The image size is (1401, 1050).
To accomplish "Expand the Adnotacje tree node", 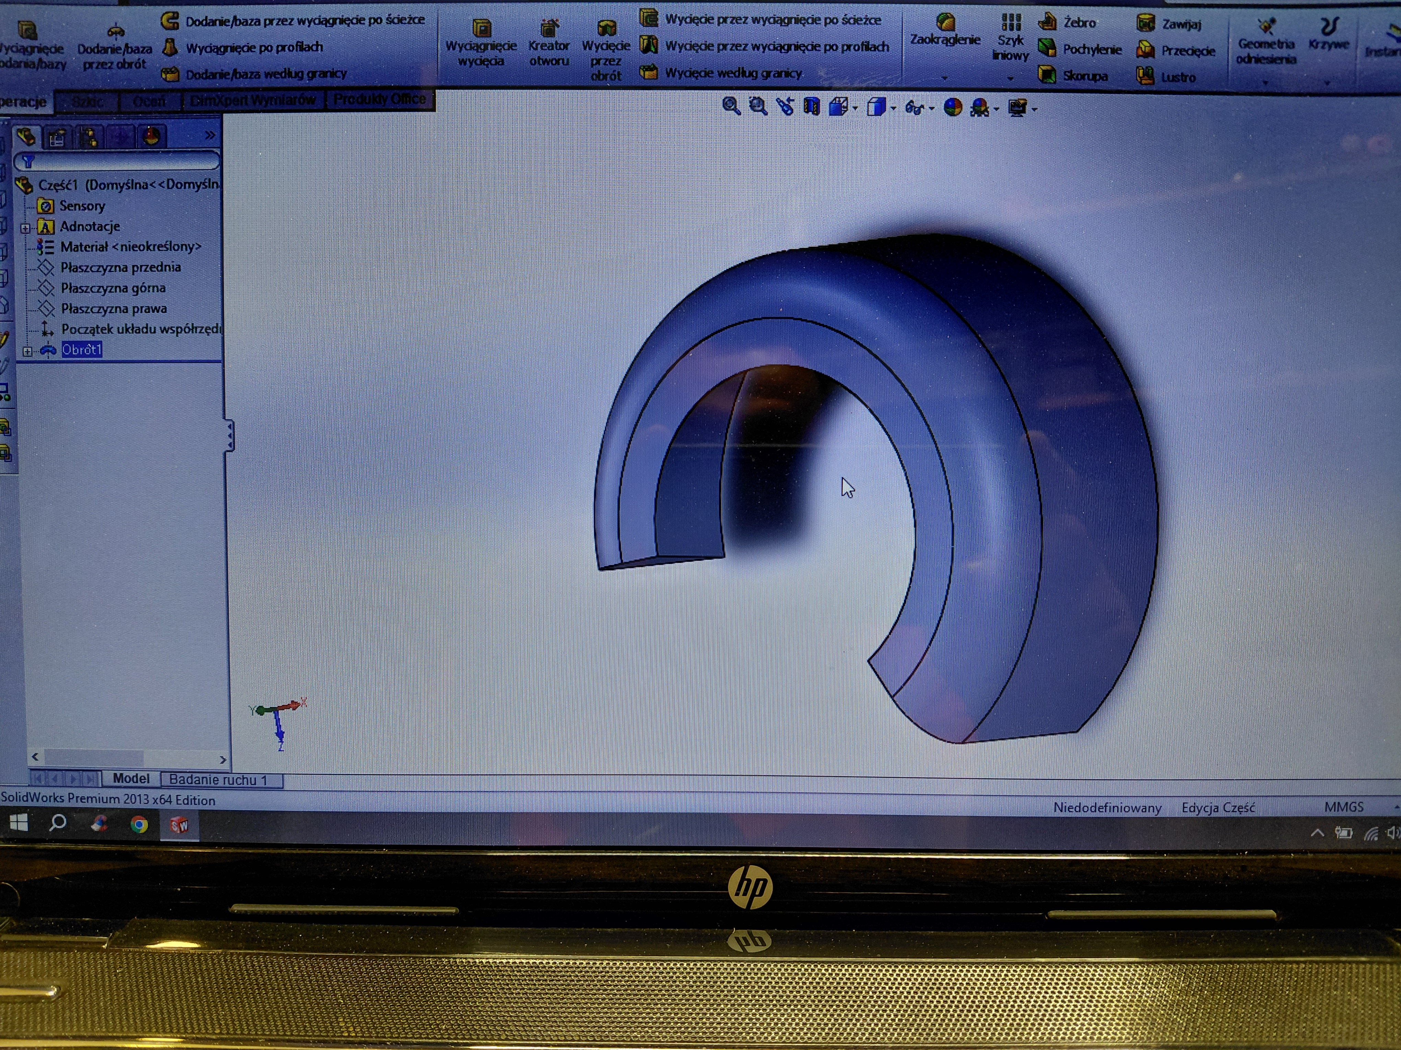I will tap(25, 228).
